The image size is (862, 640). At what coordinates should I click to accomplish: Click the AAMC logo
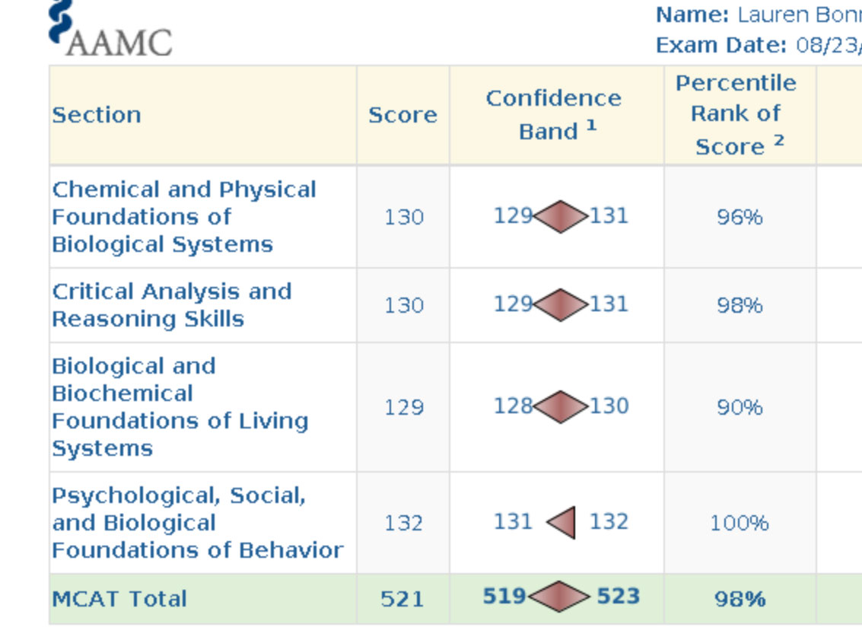pyautogui.click(x=110, y=30)
